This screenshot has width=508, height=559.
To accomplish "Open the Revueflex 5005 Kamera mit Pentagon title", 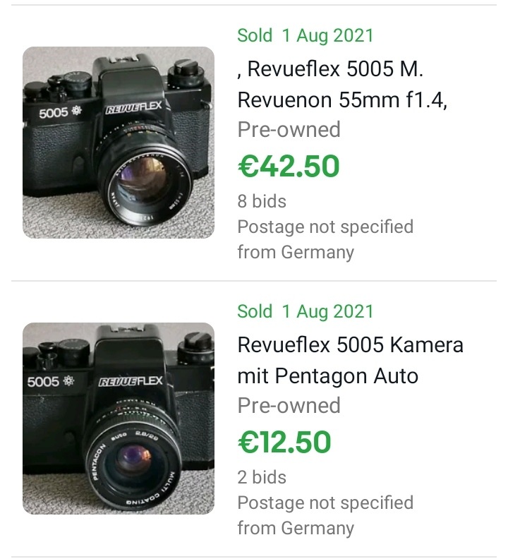I will point(350,361).
